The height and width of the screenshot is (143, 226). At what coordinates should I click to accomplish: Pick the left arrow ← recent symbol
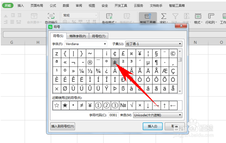coord(173,106)
